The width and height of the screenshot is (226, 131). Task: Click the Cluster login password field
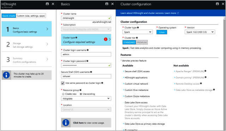click(x=86, y=65)
